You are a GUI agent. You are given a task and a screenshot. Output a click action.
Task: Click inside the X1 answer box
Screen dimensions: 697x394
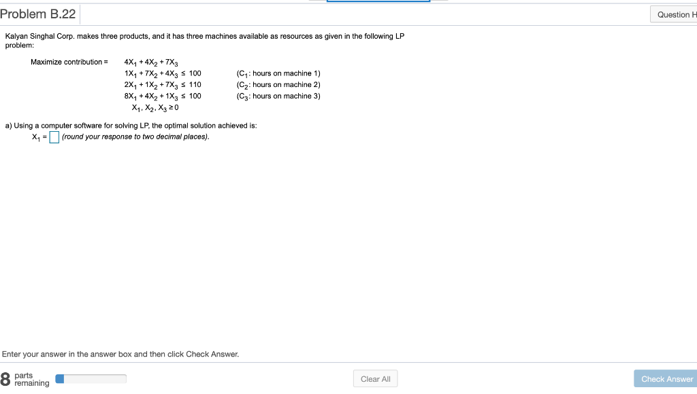pyautogui.click(x=54, y=137)
